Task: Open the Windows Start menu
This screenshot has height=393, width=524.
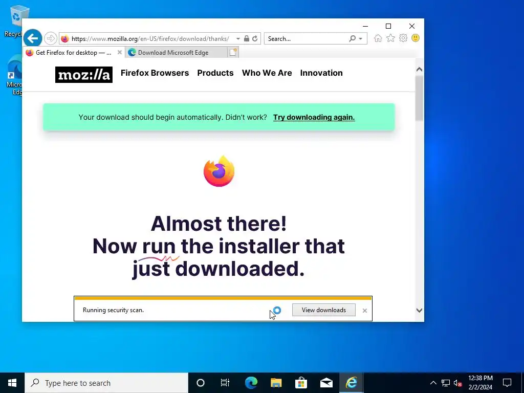Action: tap(12, 383)
